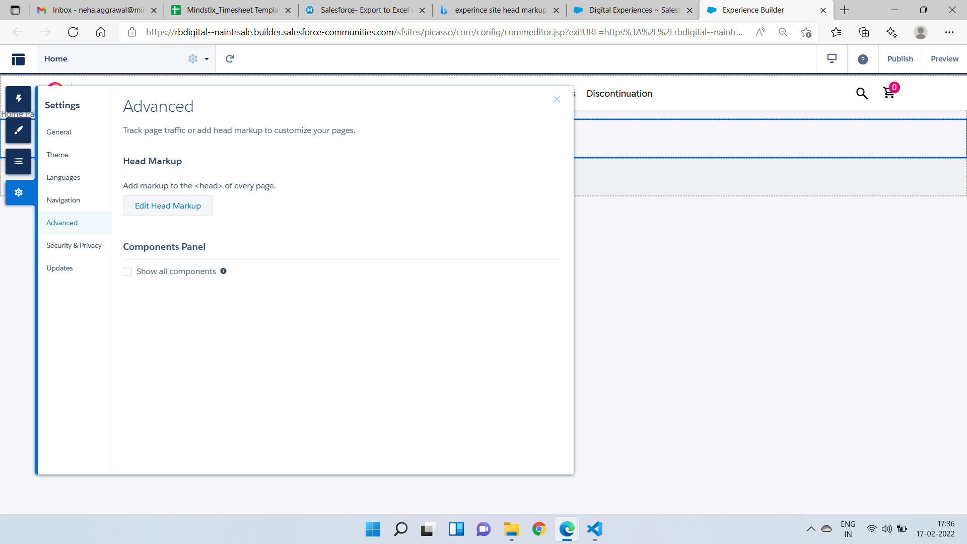
Task: Switch to Digital Experiences Salesforce tab
Action: pyautogui.click(x=633, y=10)
